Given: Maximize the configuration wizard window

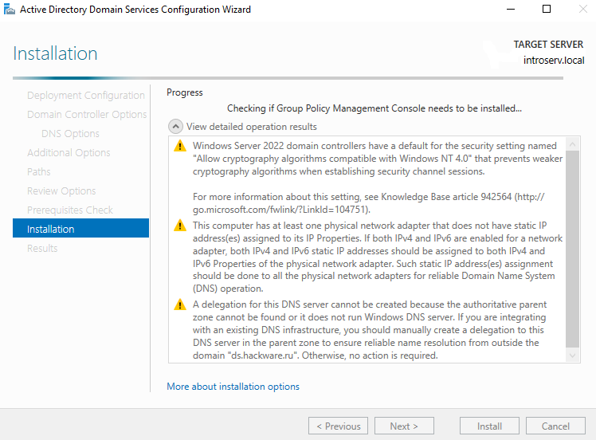Looking at the screenshot, I should [547, 10].
